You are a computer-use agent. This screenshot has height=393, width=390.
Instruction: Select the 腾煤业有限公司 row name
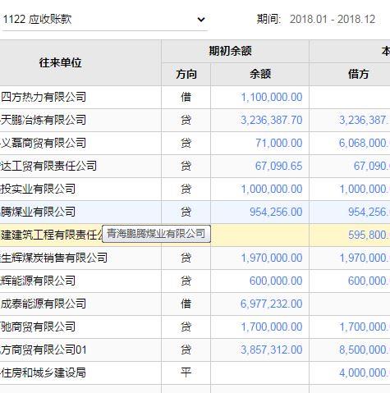(38, 212)
